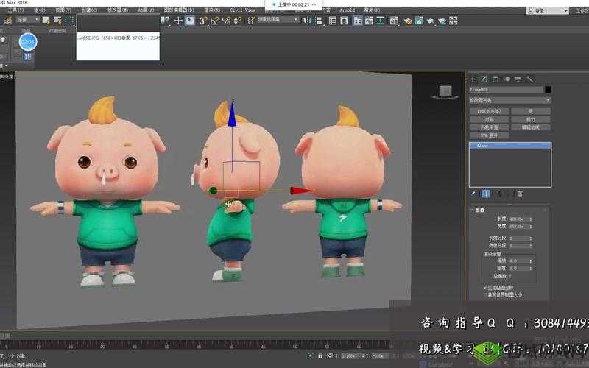
Task: Toggle the Percent Snap button
Action: coord(226,21)
